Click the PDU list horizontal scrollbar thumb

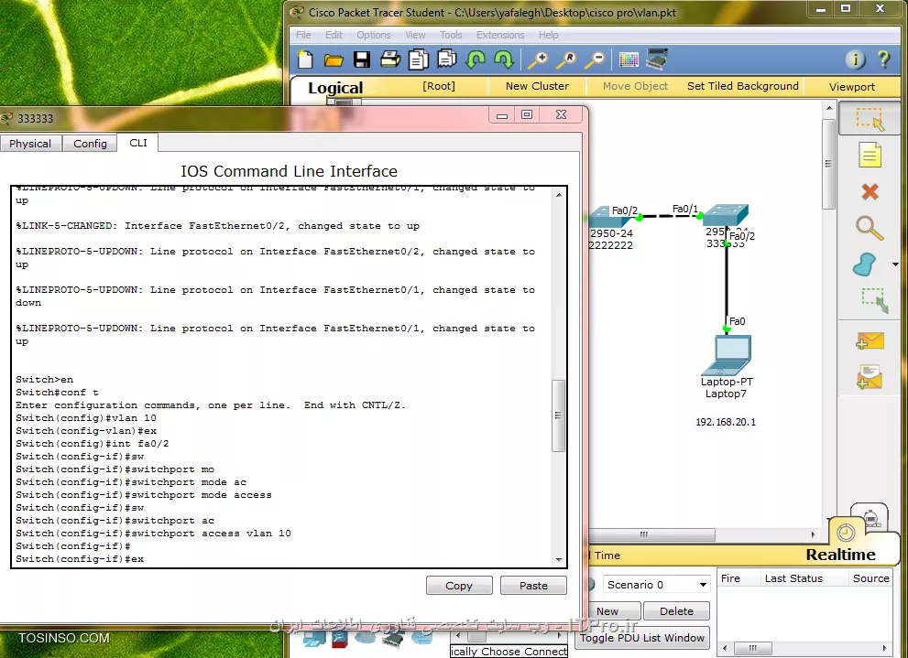click(x=753, y=648)
